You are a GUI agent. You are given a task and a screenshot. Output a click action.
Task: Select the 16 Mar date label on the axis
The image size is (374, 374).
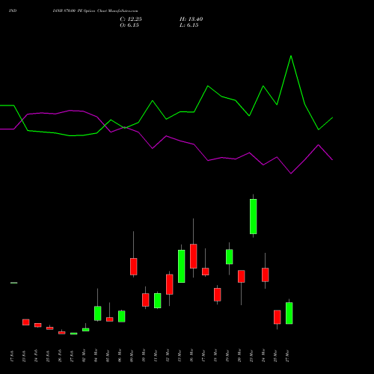coord(191,356)
